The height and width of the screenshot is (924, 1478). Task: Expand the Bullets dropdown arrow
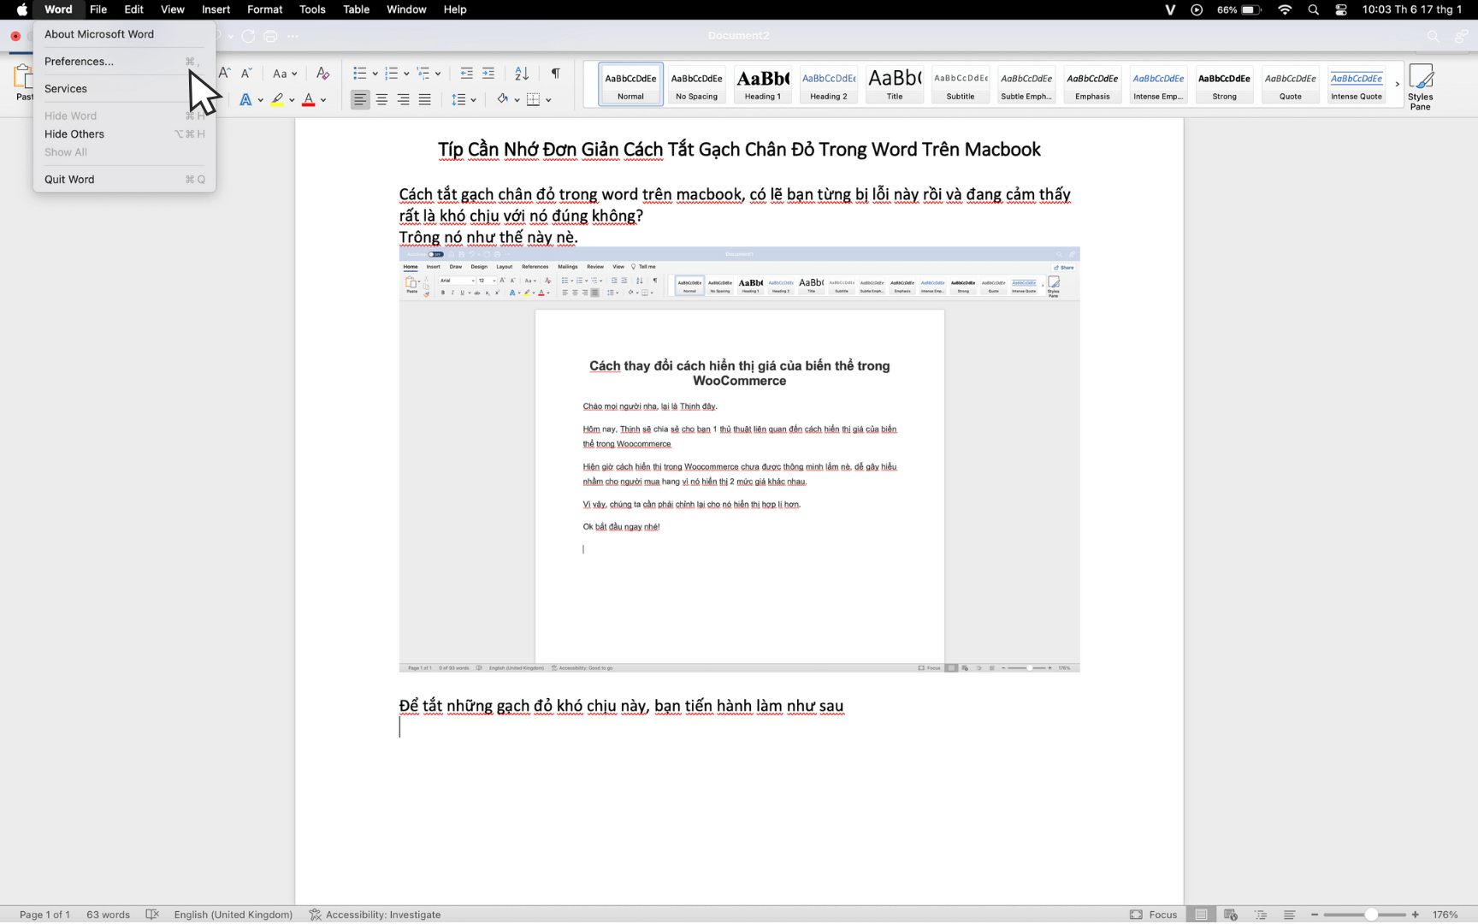375,74
